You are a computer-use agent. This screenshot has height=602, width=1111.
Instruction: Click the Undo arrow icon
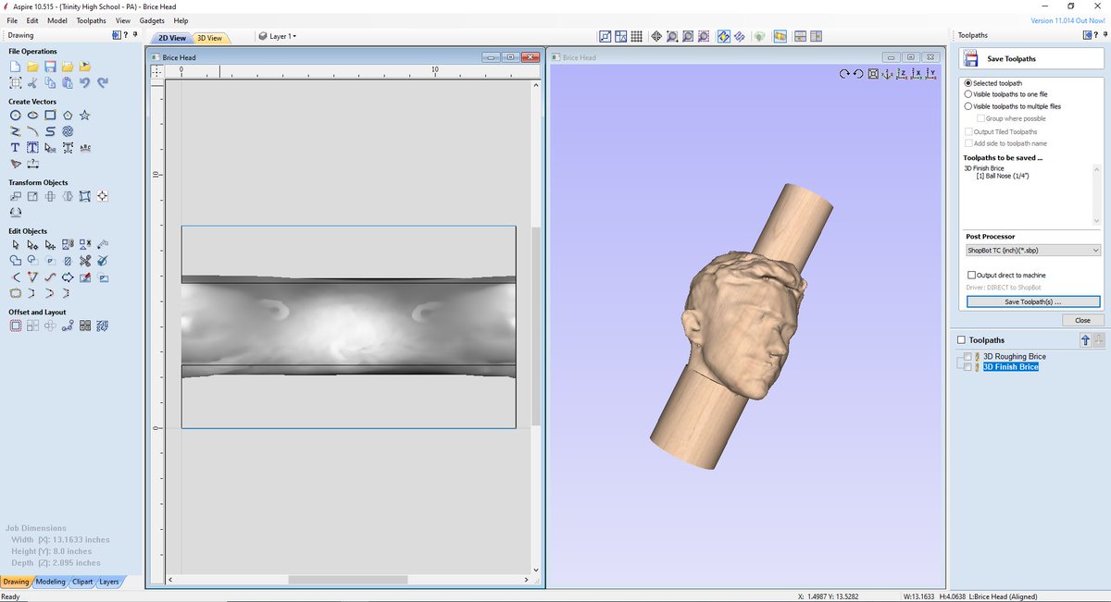point(85,83)
